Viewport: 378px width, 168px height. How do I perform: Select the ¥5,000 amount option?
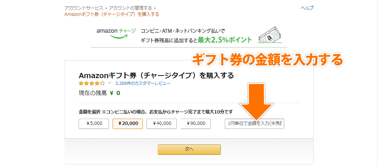[x=94, y=124]
